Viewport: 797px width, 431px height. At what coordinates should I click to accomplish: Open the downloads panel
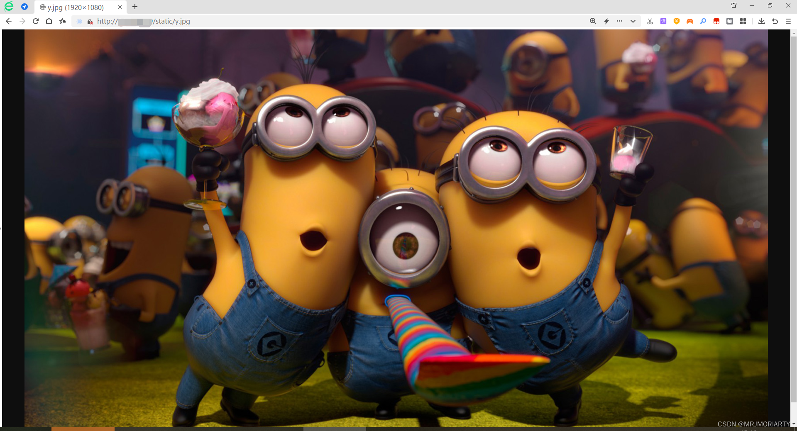pyautogui.click(x=762, y=21)
